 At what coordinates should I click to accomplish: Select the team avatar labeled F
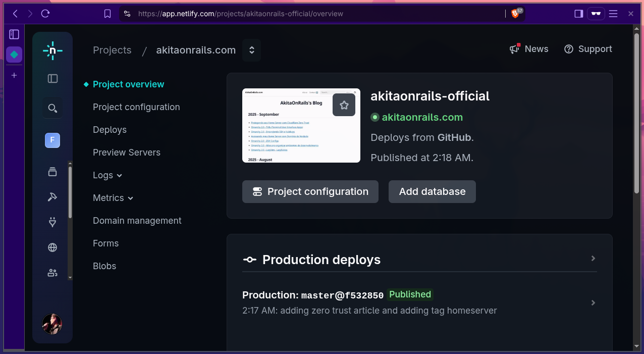tap(52, 140)
